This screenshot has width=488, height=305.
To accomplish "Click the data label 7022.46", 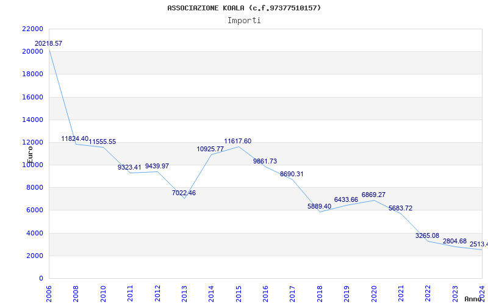I will (x=184, y=193).
